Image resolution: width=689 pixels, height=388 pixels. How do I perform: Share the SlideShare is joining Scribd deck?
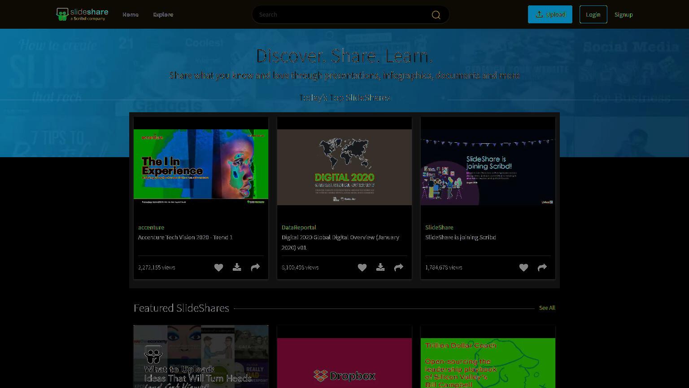click(x=542, y=268)
